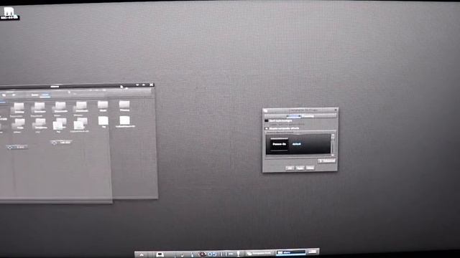Click the round dark-red icon on the taskbar

click(202, 254)
